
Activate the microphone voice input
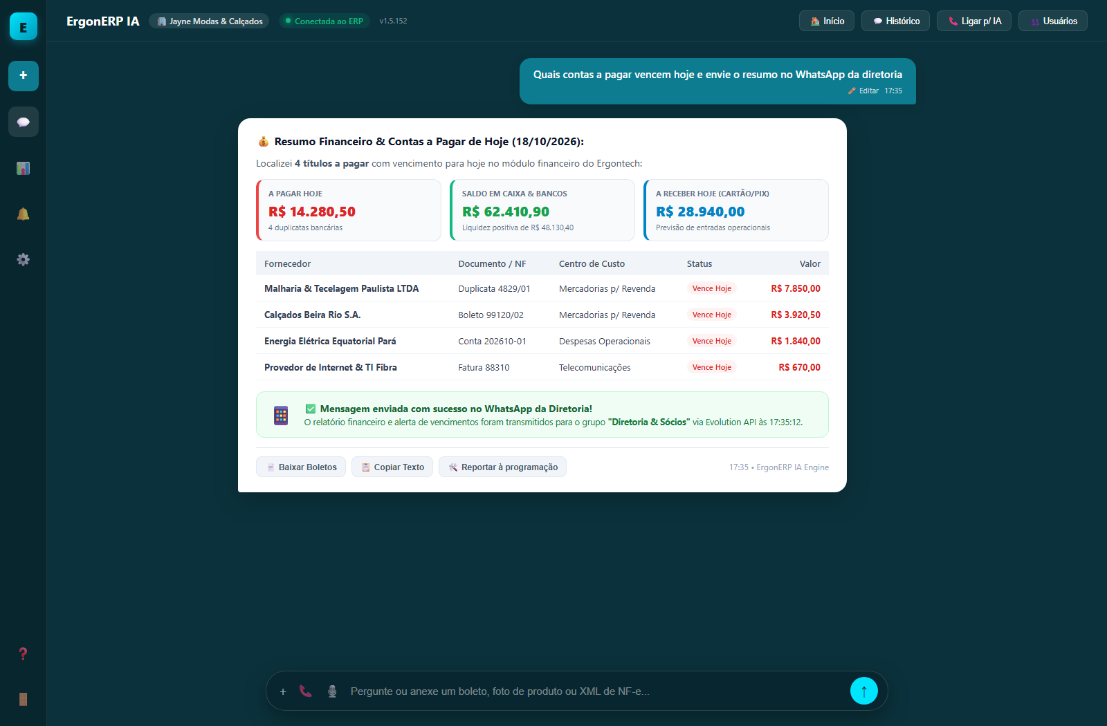click(x=332, y=691)
